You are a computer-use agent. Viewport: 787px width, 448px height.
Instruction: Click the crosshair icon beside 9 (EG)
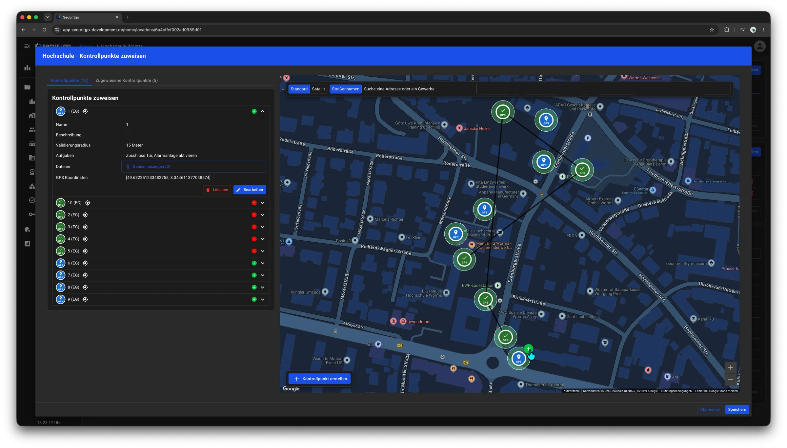(85, 299)
